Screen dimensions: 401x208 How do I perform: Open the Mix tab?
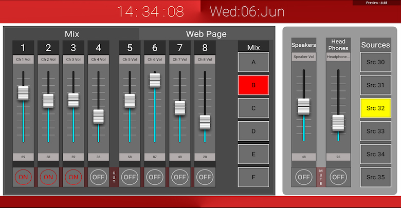(71, 34)
